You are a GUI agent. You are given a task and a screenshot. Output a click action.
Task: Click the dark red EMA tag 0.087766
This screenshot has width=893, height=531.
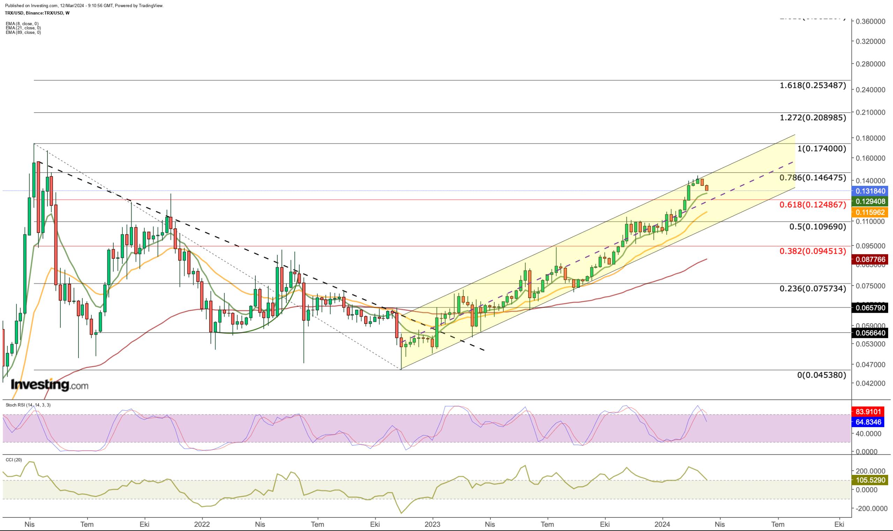point(870,259)
